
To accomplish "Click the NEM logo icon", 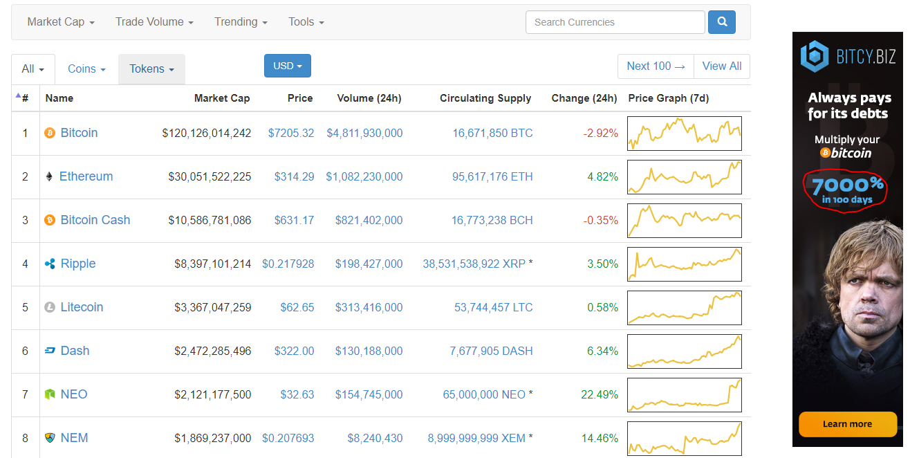I will 50,438.
